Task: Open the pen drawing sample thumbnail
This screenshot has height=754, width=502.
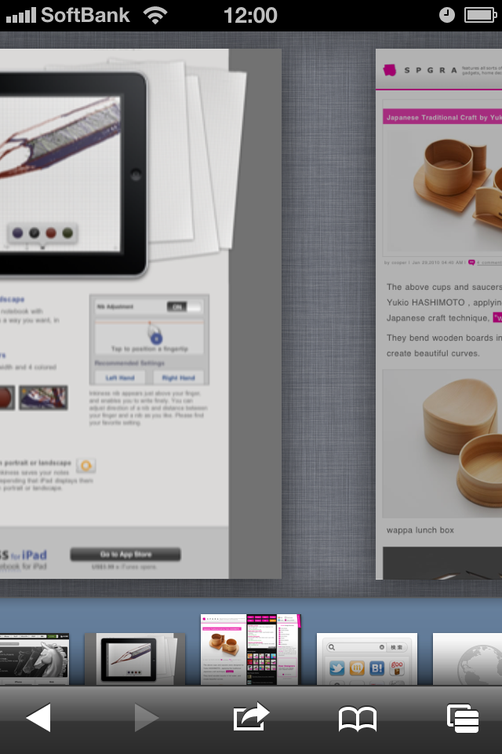Action: 43,397
